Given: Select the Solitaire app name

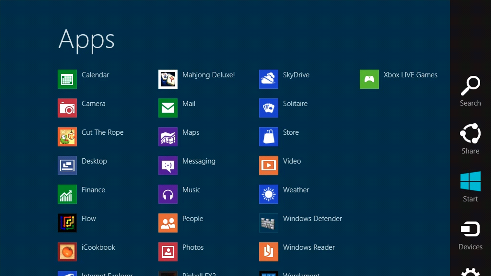Looking at the screenshot, I should (x=295, y=104).
